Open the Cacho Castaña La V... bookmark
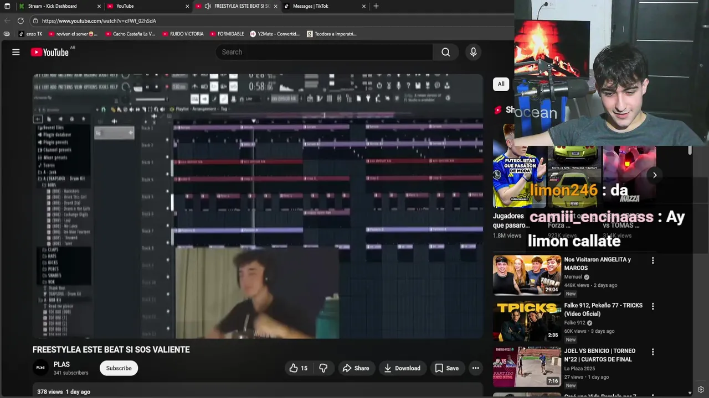The height and width of the screenshot is (398, 709). 130,34
